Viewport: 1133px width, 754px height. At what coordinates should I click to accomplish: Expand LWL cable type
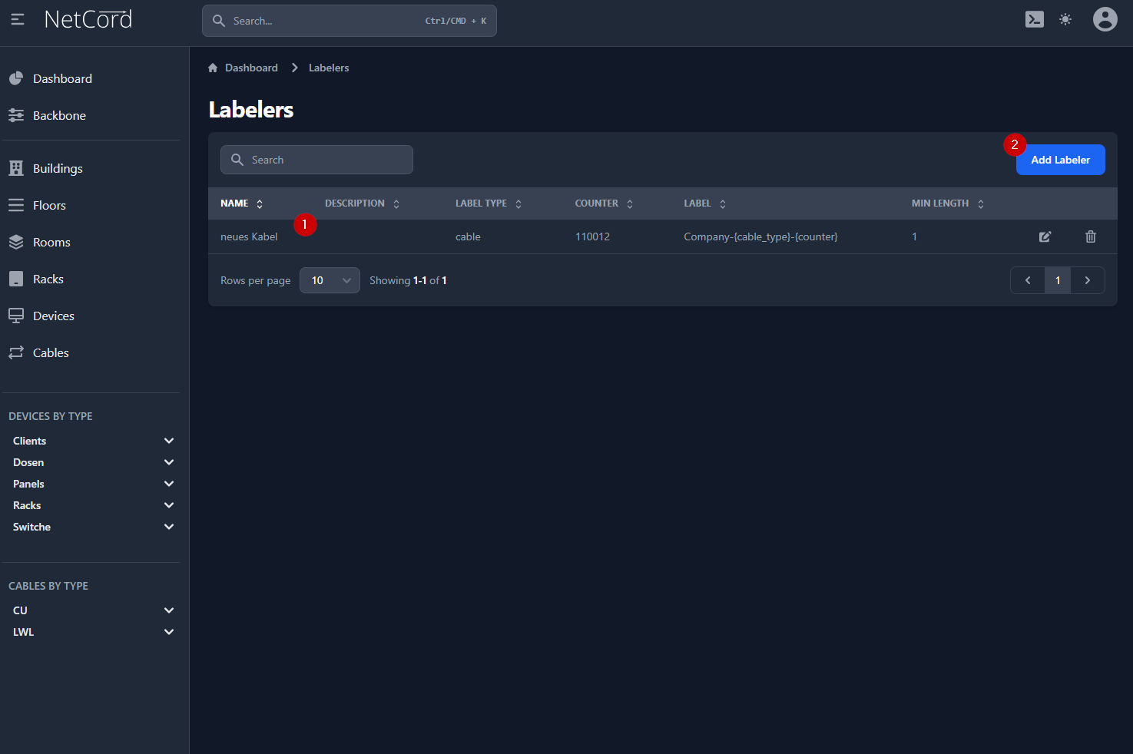pyautogui.click(x=169, y=632)
